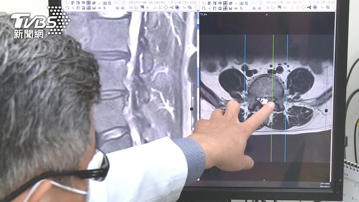
Task: Click the first folder icon in left viewer
Action: tap(117, 8)
